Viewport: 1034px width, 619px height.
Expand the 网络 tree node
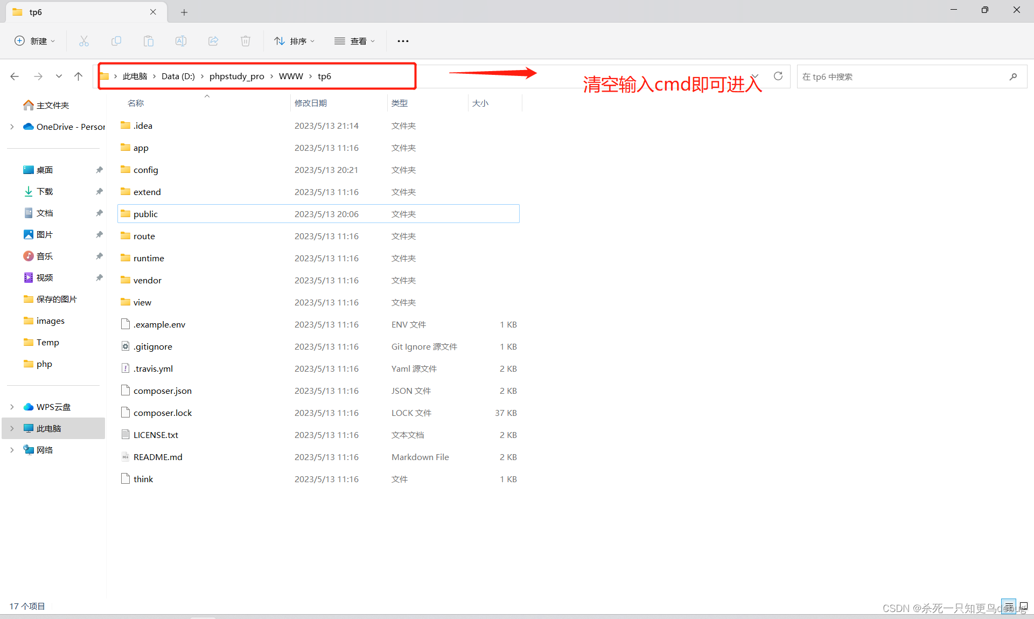pyautogui.click(x=12, y=450)
